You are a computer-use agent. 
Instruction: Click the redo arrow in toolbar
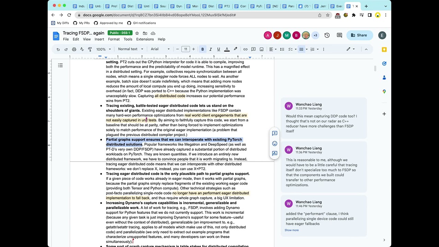66,49
